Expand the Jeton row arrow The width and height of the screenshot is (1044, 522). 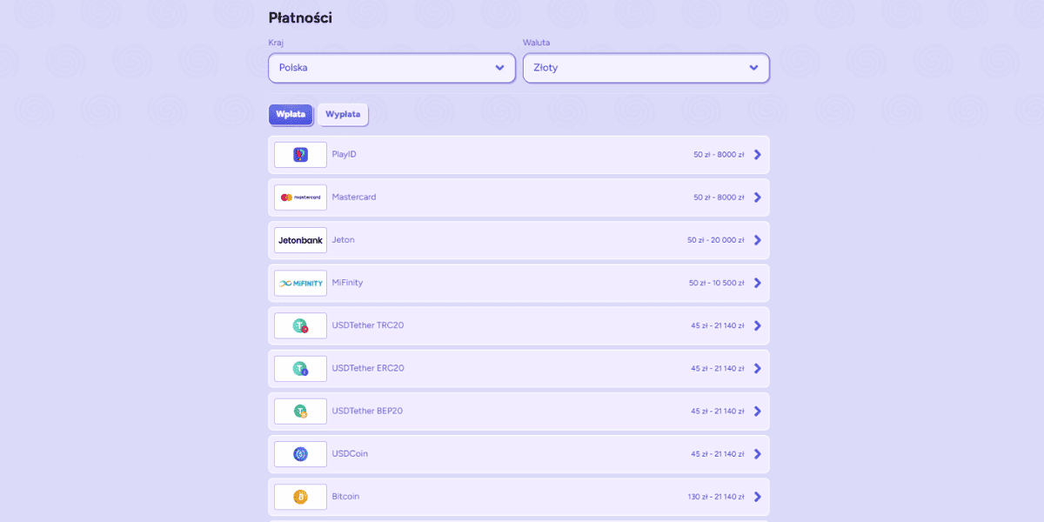click(x=758, y=240)
